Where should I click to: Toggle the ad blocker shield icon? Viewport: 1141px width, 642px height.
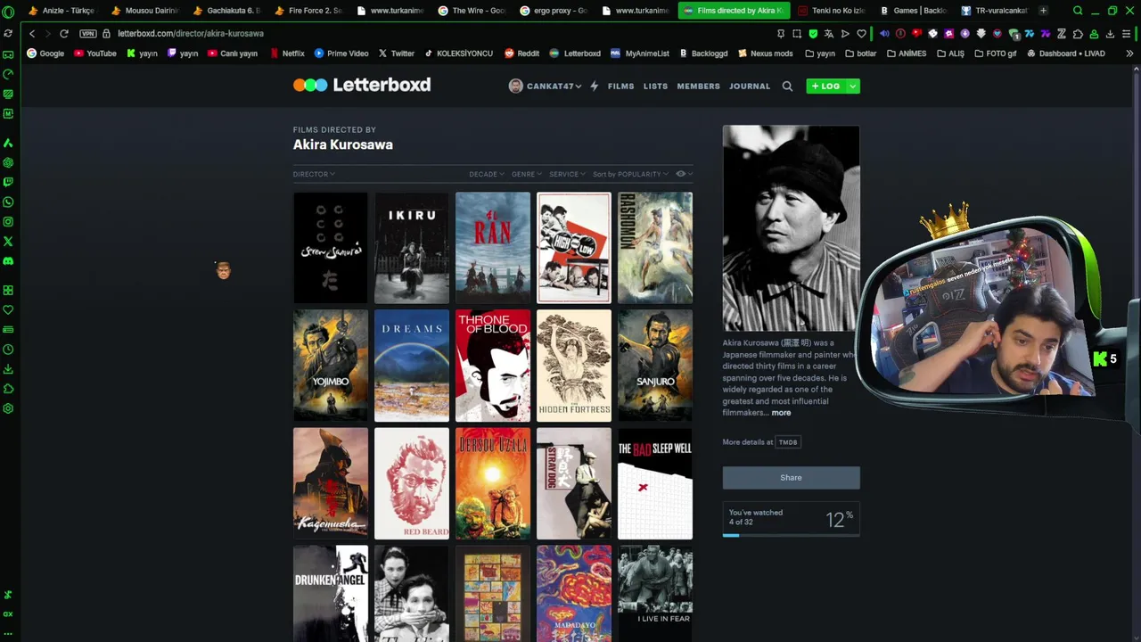(x=813, y=34)
